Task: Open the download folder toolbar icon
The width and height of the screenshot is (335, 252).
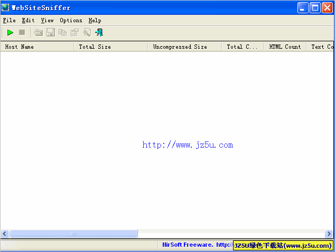Action: [x=39, y=32]
